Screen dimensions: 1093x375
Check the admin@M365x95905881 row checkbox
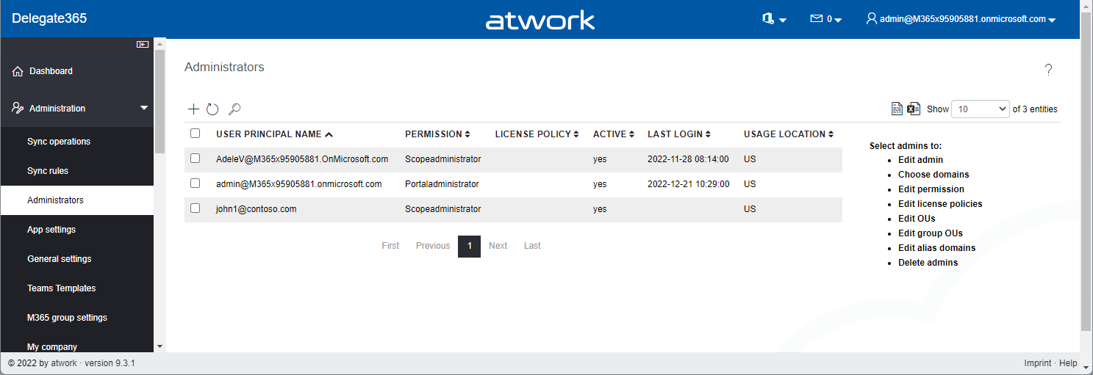(x=195, y=183)
